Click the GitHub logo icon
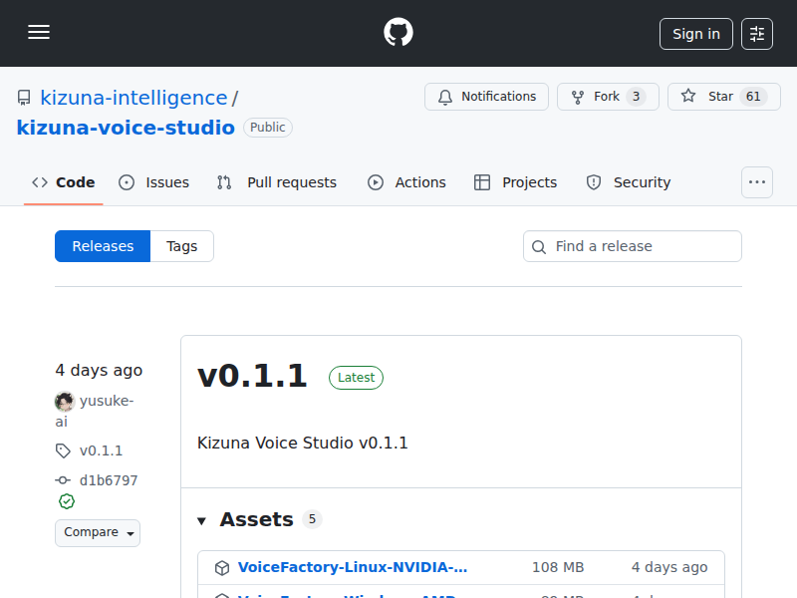 [x=398, y=33]
